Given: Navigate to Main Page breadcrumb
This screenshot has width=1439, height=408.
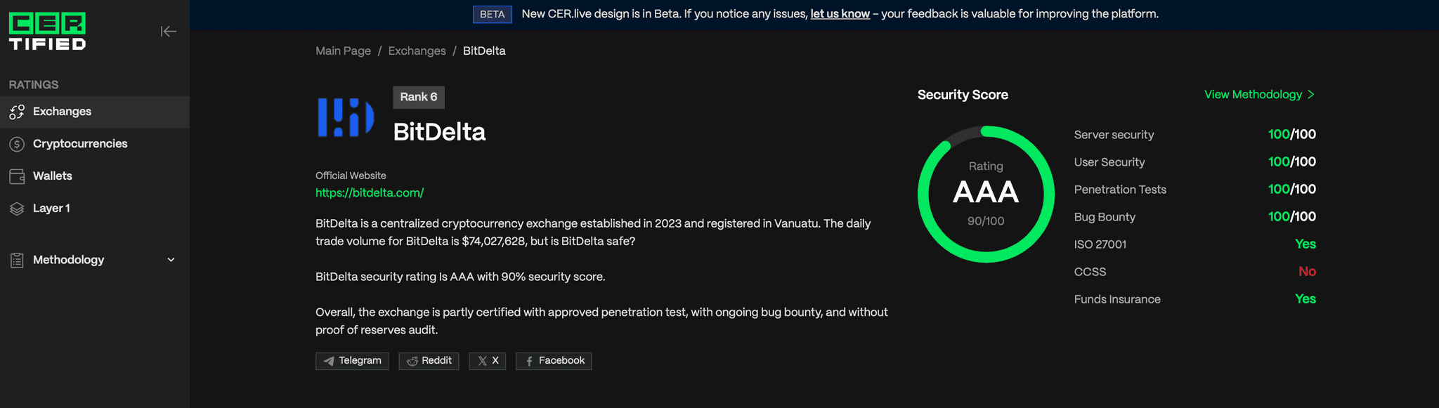Looking at the screenshot, I should (x=343, y=51).
